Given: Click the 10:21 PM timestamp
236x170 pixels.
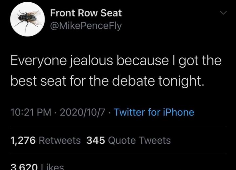Looking at the screenshot, I should (x=31, y=112).
